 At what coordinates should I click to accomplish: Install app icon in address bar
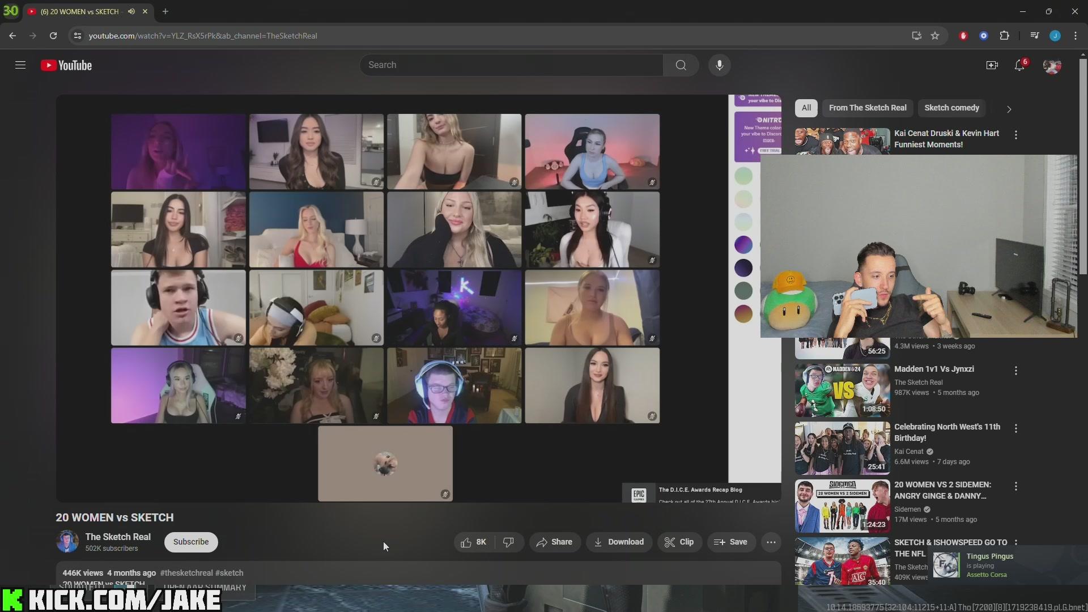click(916, 36)
